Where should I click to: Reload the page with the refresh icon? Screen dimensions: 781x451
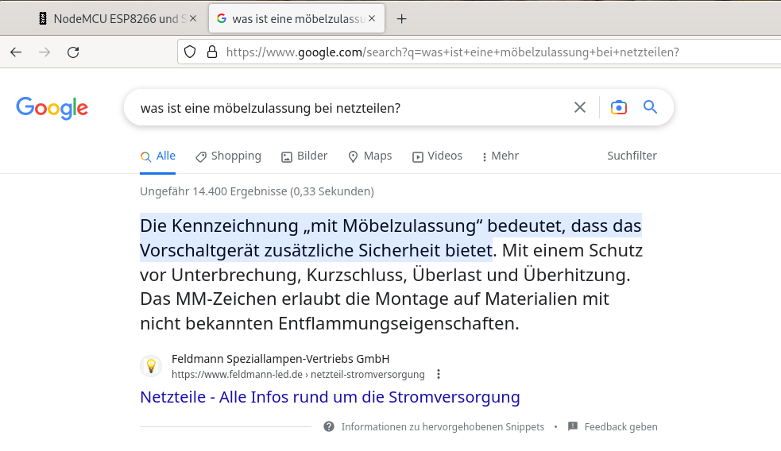(x=73, y=52)
